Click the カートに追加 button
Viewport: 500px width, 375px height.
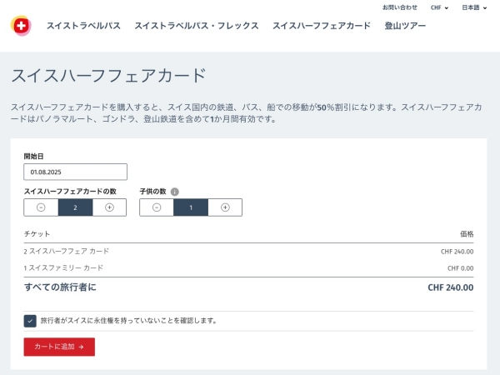[59, 347]
